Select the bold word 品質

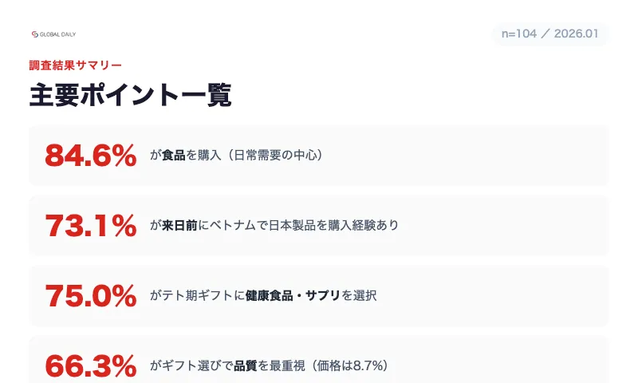(246, 365)
